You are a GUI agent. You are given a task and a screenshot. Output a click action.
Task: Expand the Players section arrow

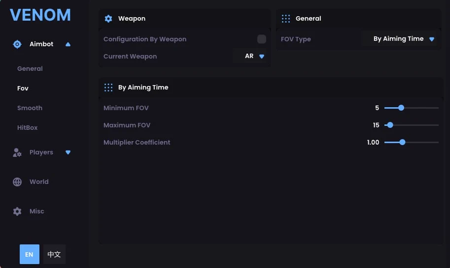68,152
